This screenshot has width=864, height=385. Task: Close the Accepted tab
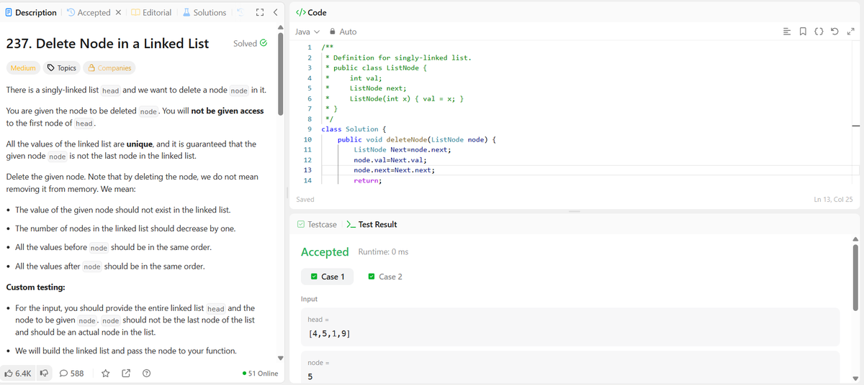[x=118, y=12]
